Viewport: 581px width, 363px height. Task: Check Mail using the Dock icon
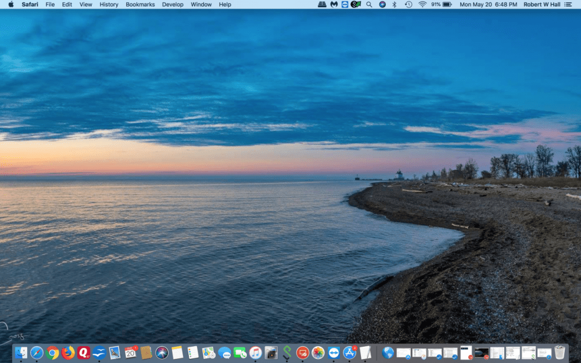[x=115, y=351]
